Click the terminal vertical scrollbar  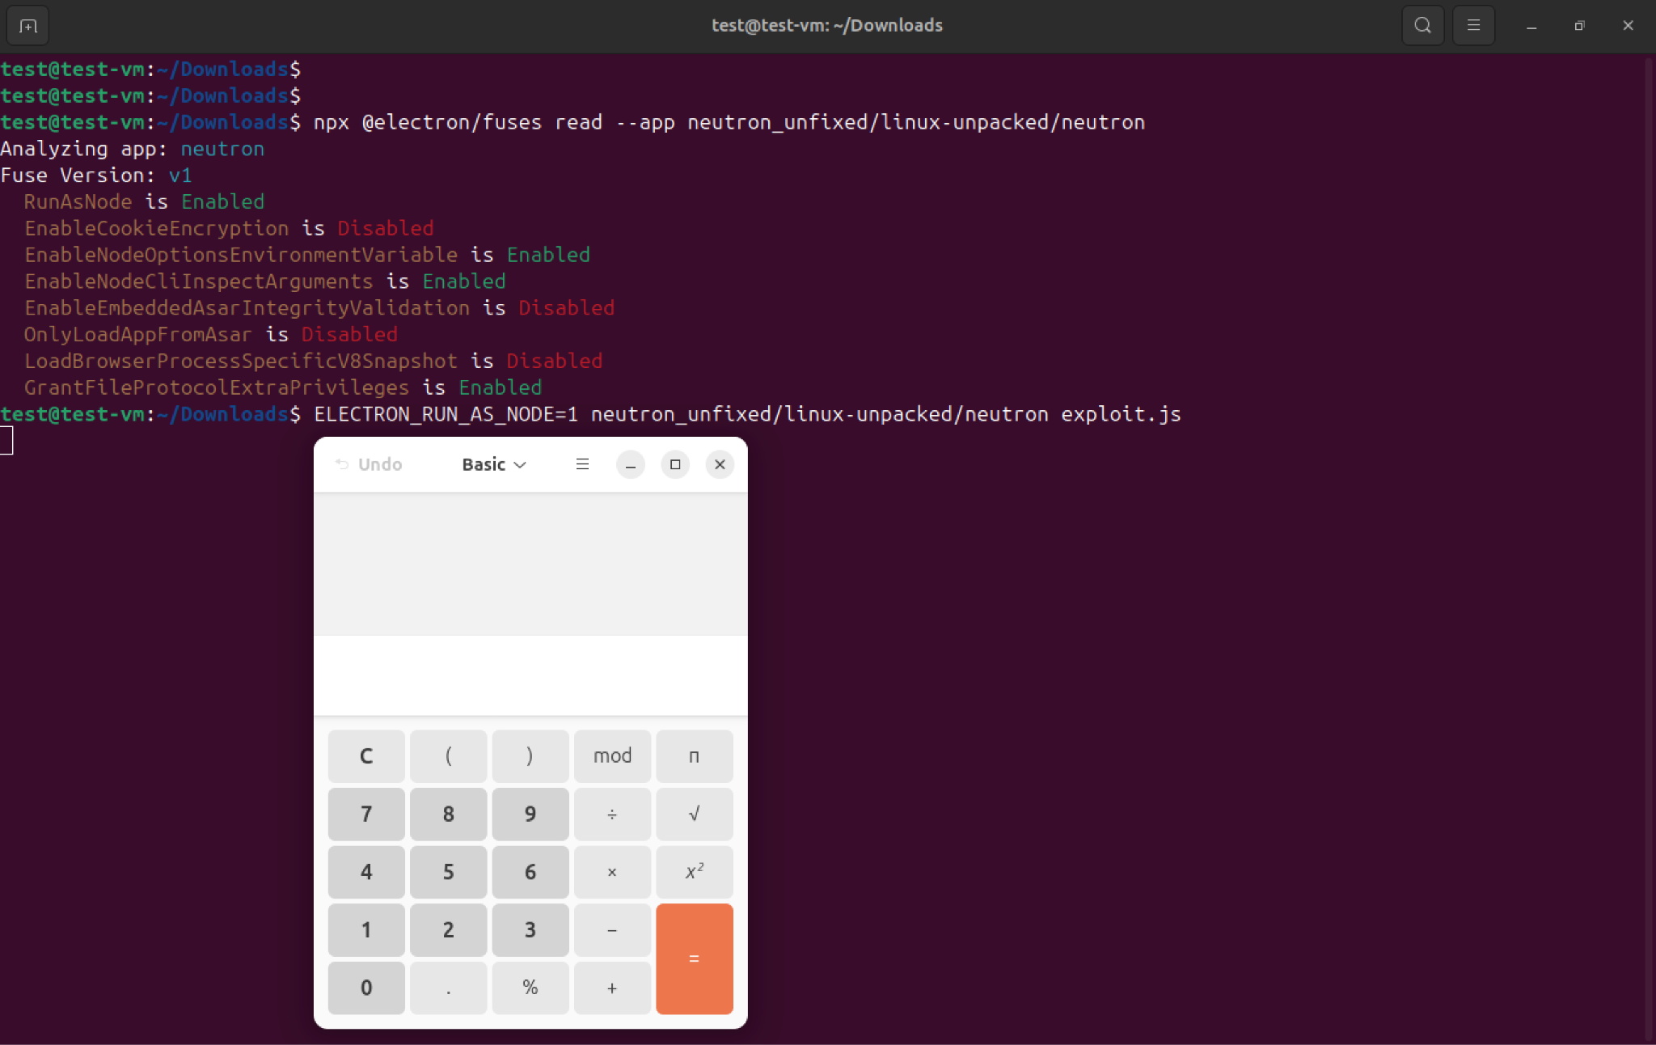[1649, 548]
